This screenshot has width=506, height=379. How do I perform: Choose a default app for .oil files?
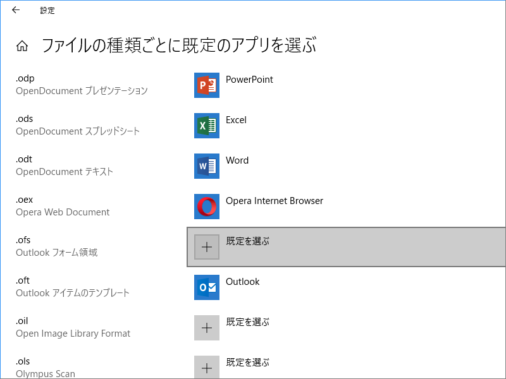[x=248, y=322]
